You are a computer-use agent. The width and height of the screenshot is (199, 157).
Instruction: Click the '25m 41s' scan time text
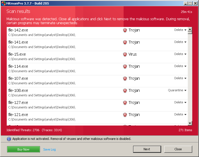tap(186, 12)
